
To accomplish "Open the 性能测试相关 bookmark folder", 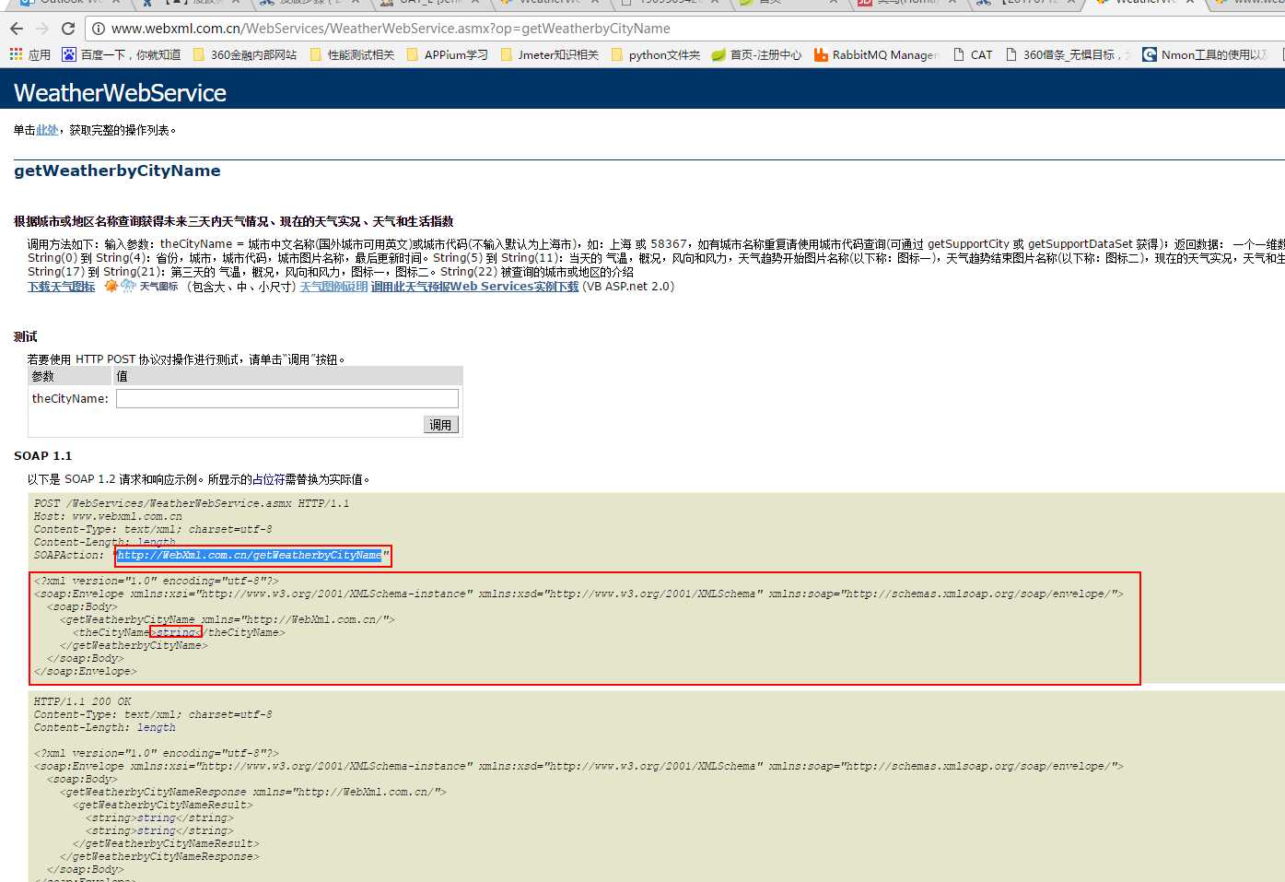I will tap(352, 54).
